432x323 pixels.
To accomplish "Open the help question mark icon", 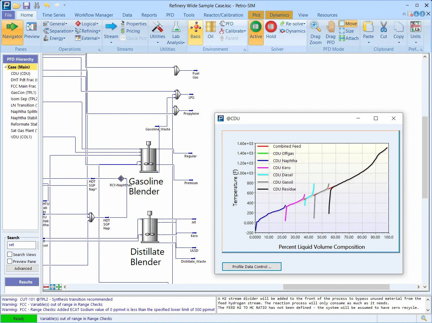I will coord(422,14).
